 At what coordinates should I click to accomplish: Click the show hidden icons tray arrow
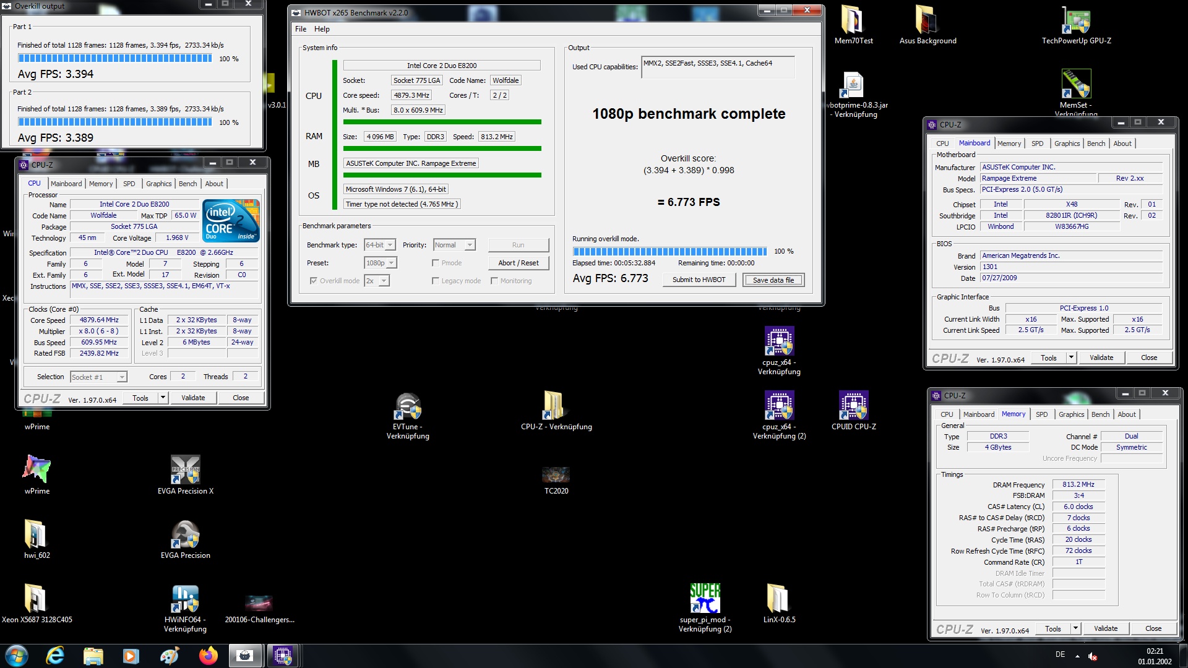coord(1077,656)
